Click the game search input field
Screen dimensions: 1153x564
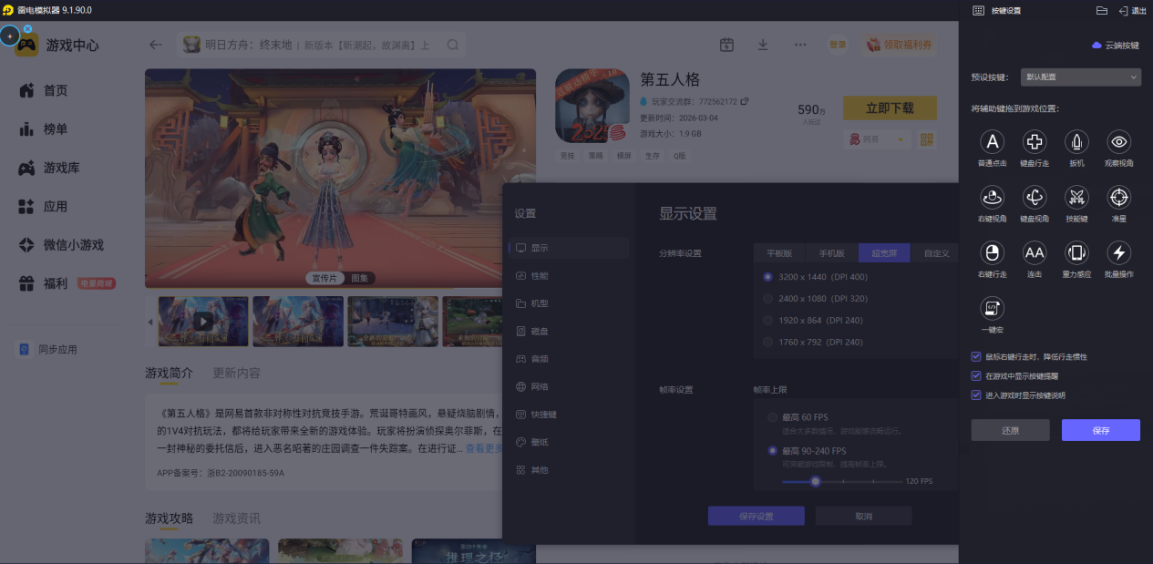coord(321,45)
